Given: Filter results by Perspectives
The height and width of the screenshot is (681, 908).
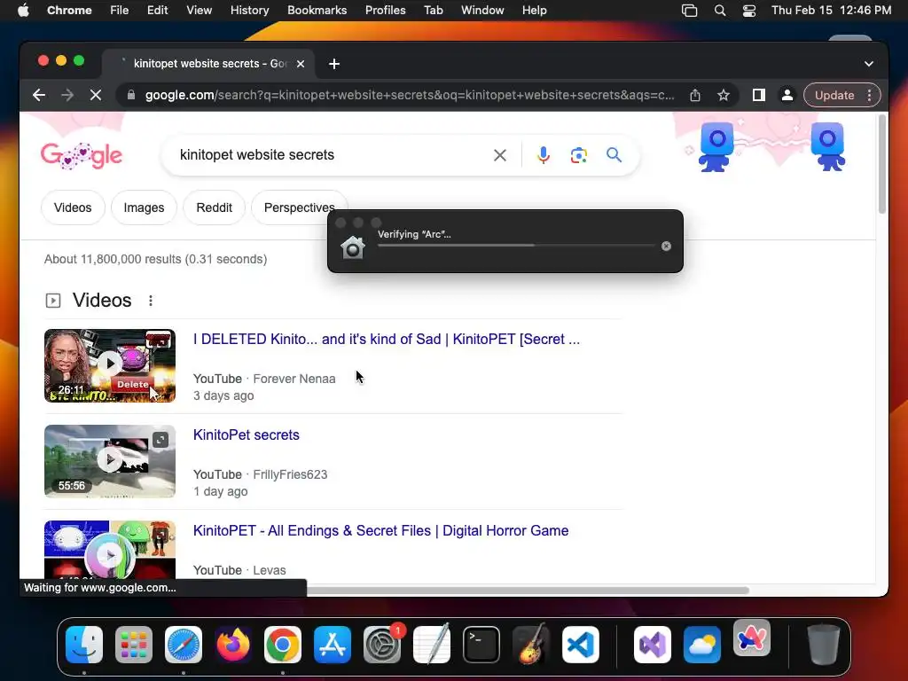Looking at the screenshot, I should pos(299,207).
